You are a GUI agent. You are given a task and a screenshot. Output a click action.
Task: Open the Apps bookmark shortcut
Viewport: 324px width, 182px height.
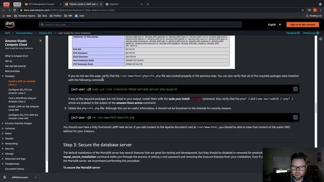click(7, 16)
